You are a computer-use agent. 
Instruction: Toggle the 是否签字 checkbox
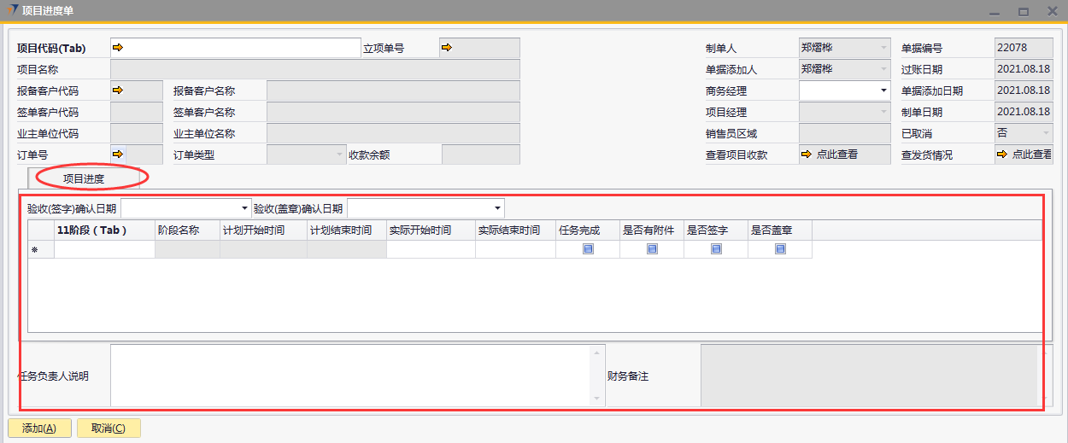[716, 249]
